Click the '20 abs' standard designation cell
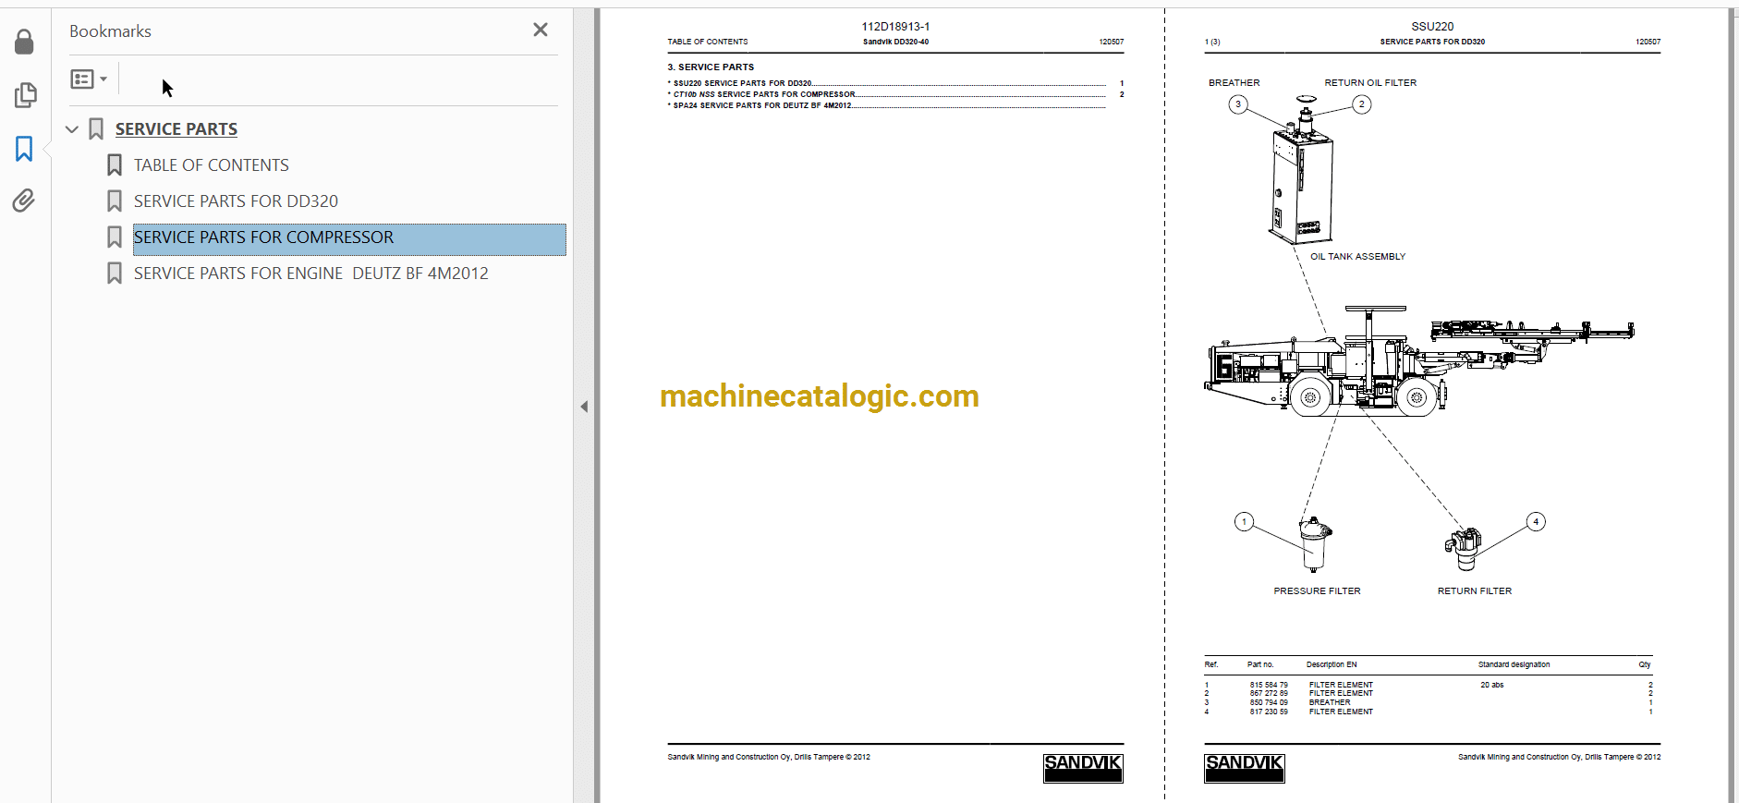This screenshot has height=803, width=1739. 1491,686
